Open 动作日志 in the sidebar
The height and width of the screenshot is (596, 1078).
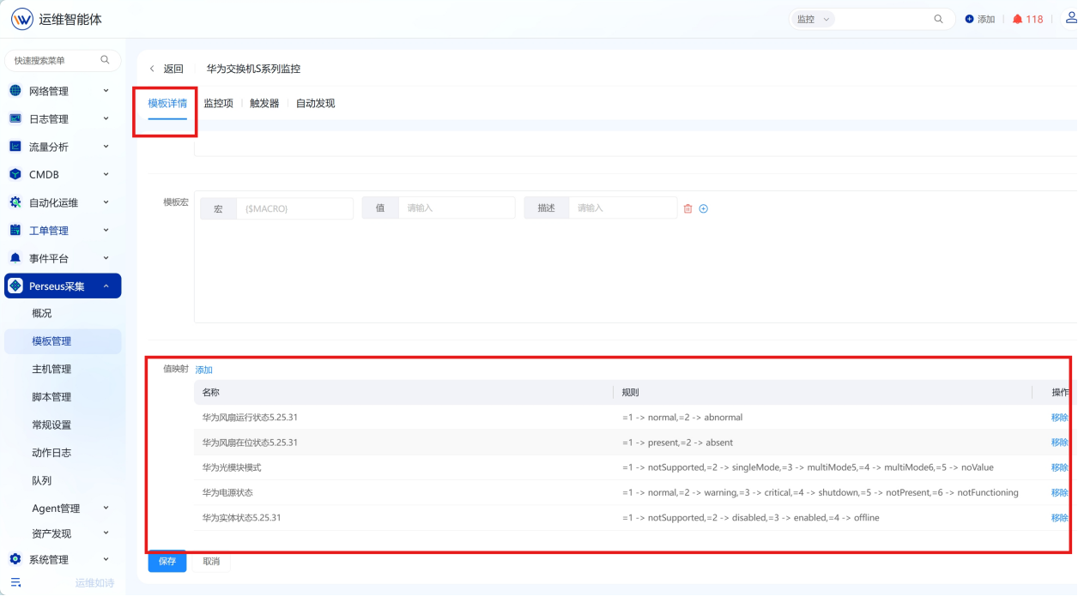point(51,453)
